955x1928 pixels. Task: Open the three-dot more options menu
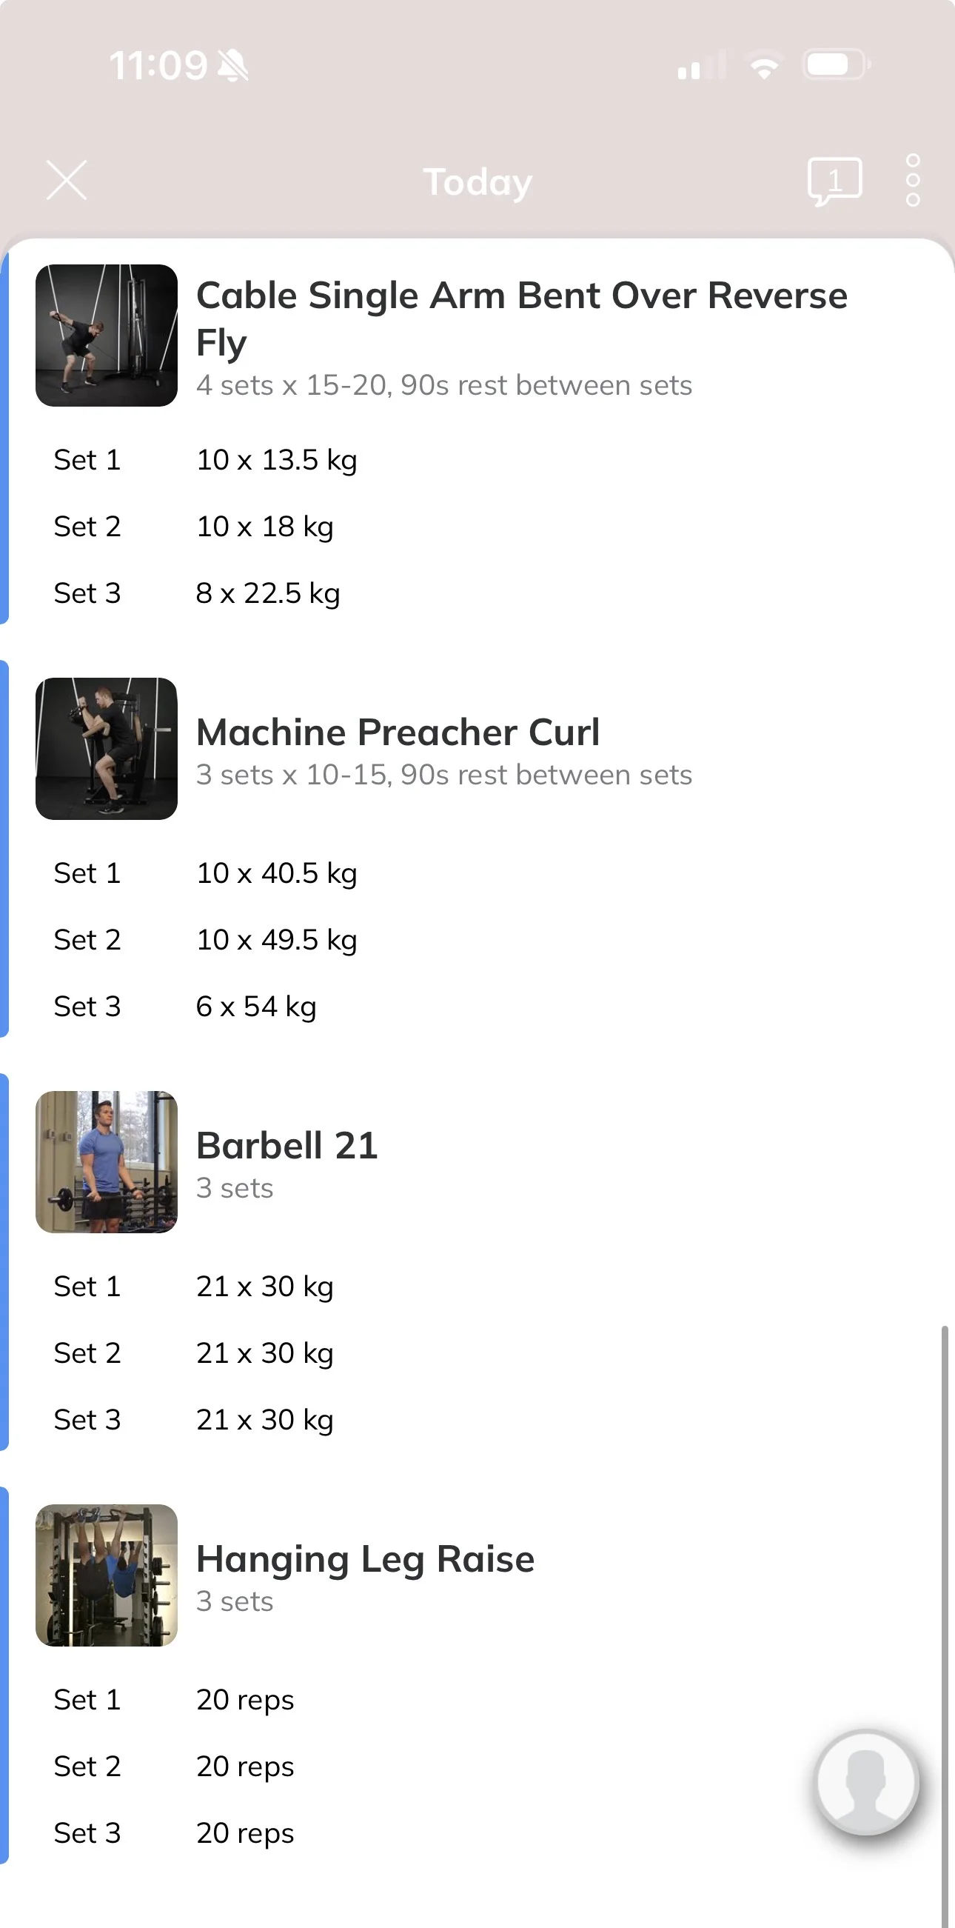912,181
